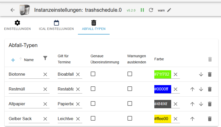Click the back arrow icon
This screenshot has width=221, height=127.
(13, 10)
